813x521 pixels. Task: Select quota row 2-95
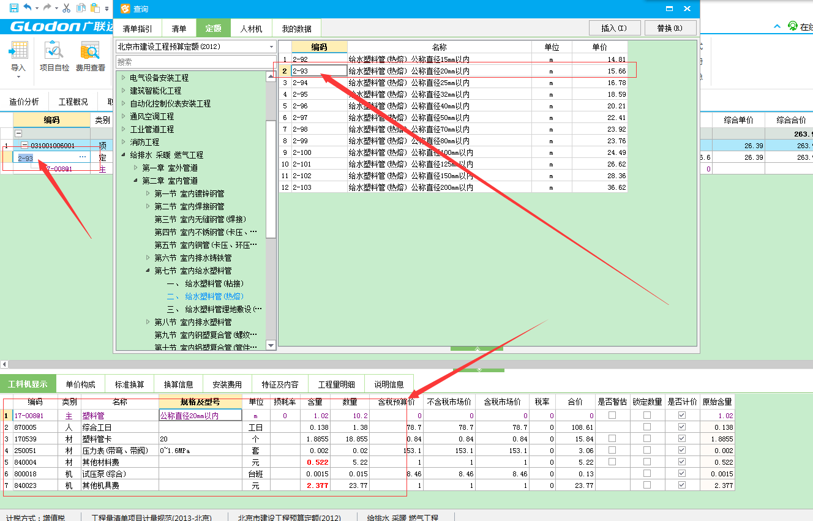(453, 94)
